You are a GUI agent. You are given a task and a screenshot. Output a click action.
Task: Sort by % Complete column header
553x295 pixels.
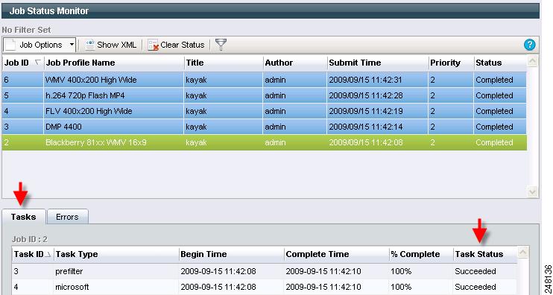(421, 254)
